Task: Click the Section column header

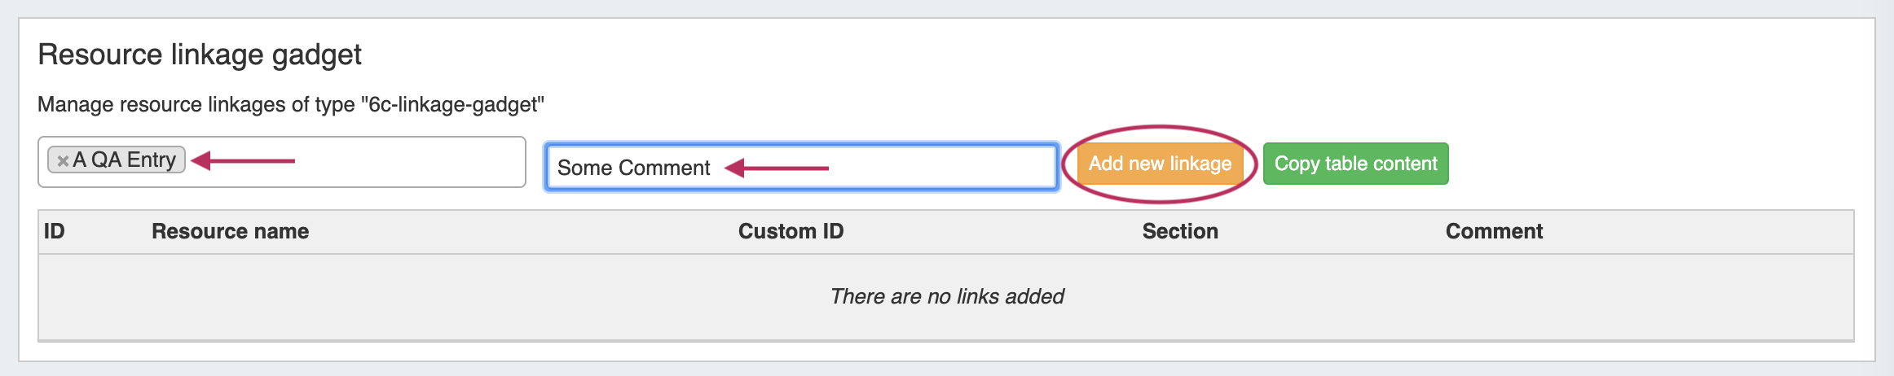Action: click(1179, 232)
